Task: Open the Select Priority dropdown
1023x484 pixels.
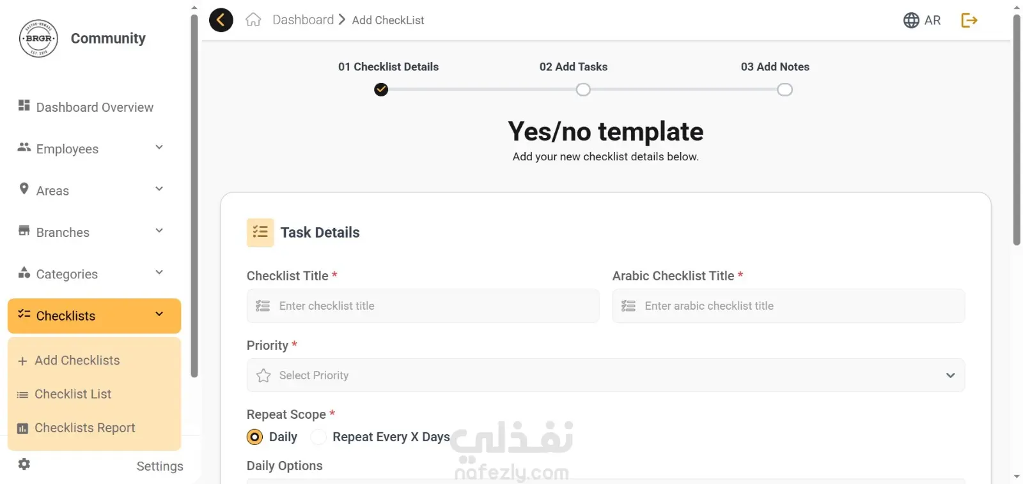Action: coord(605,375)
